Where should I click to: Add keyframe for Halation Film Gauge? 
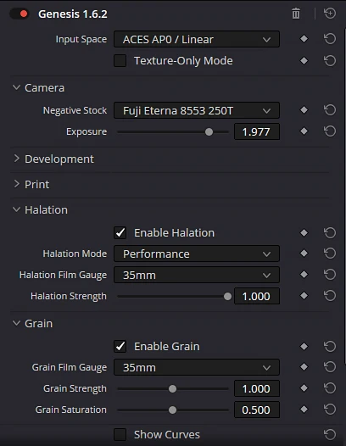point(304,275)
